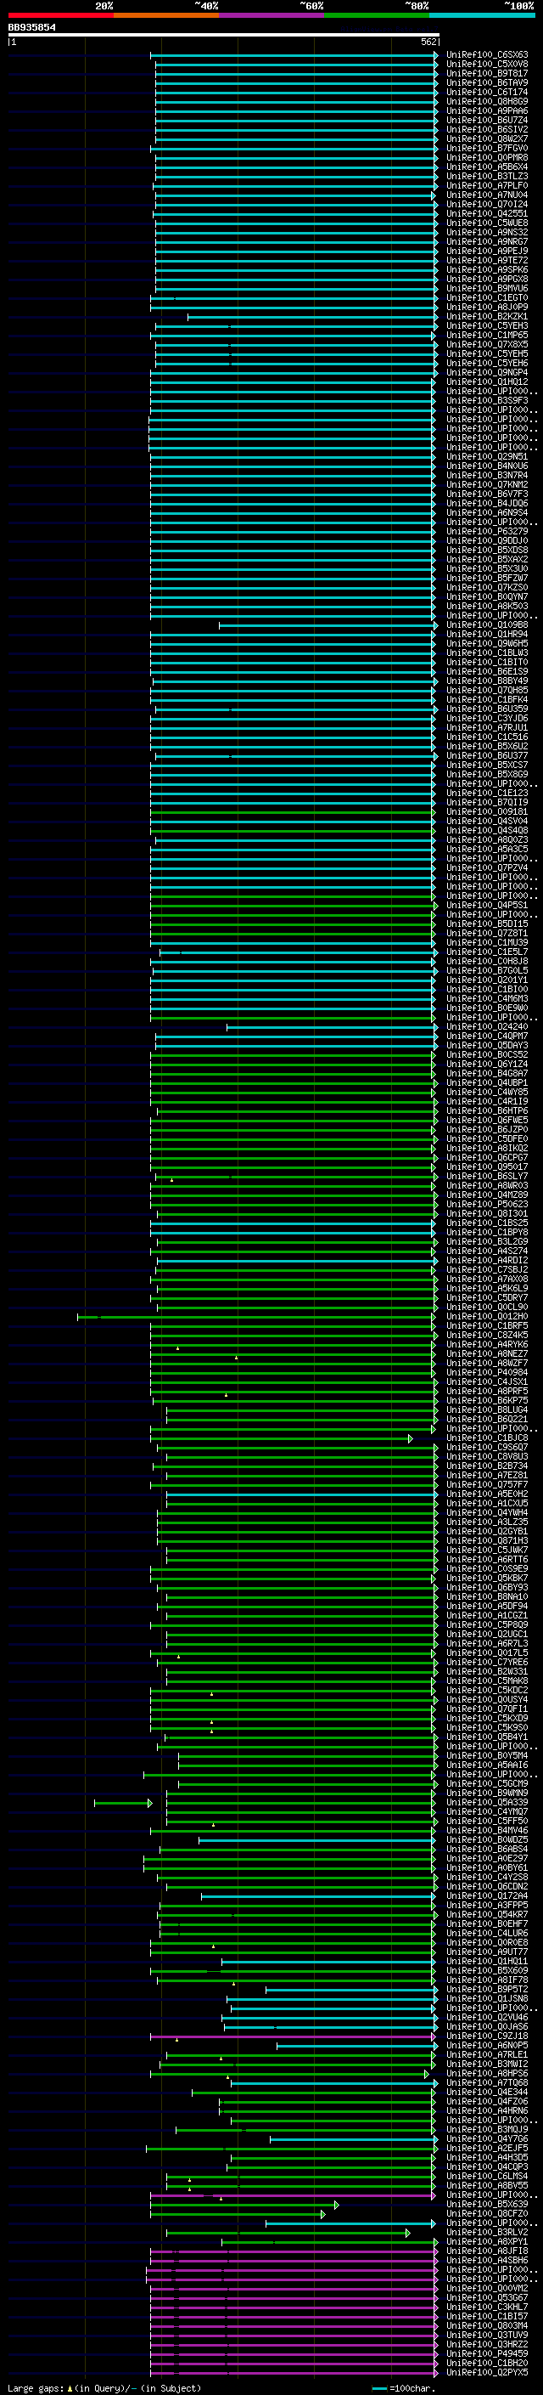
Task: Click the orange ~40% identity legend bar
Action: click(x=166, y=15)
